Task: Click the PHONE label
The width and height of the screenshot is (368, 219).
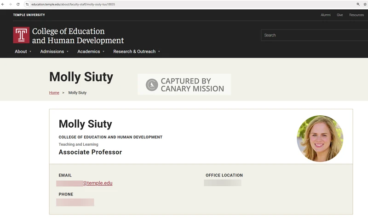Action: [66, 194]
